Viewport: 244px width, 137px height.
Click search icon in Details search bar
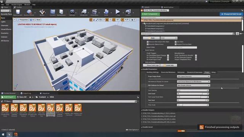tap(234, 33)
